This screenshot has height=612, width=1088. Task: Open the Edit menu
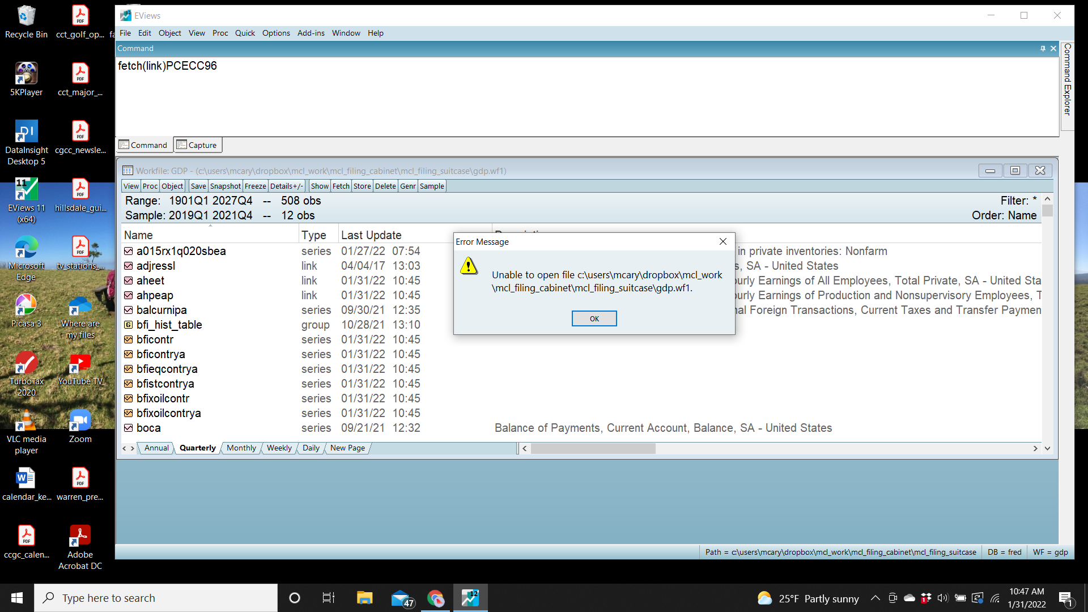[144, 33]
